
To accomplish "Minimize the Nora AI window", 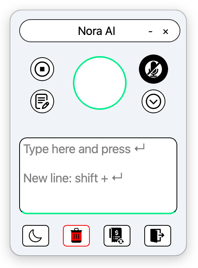I will [x=150, y=31].
